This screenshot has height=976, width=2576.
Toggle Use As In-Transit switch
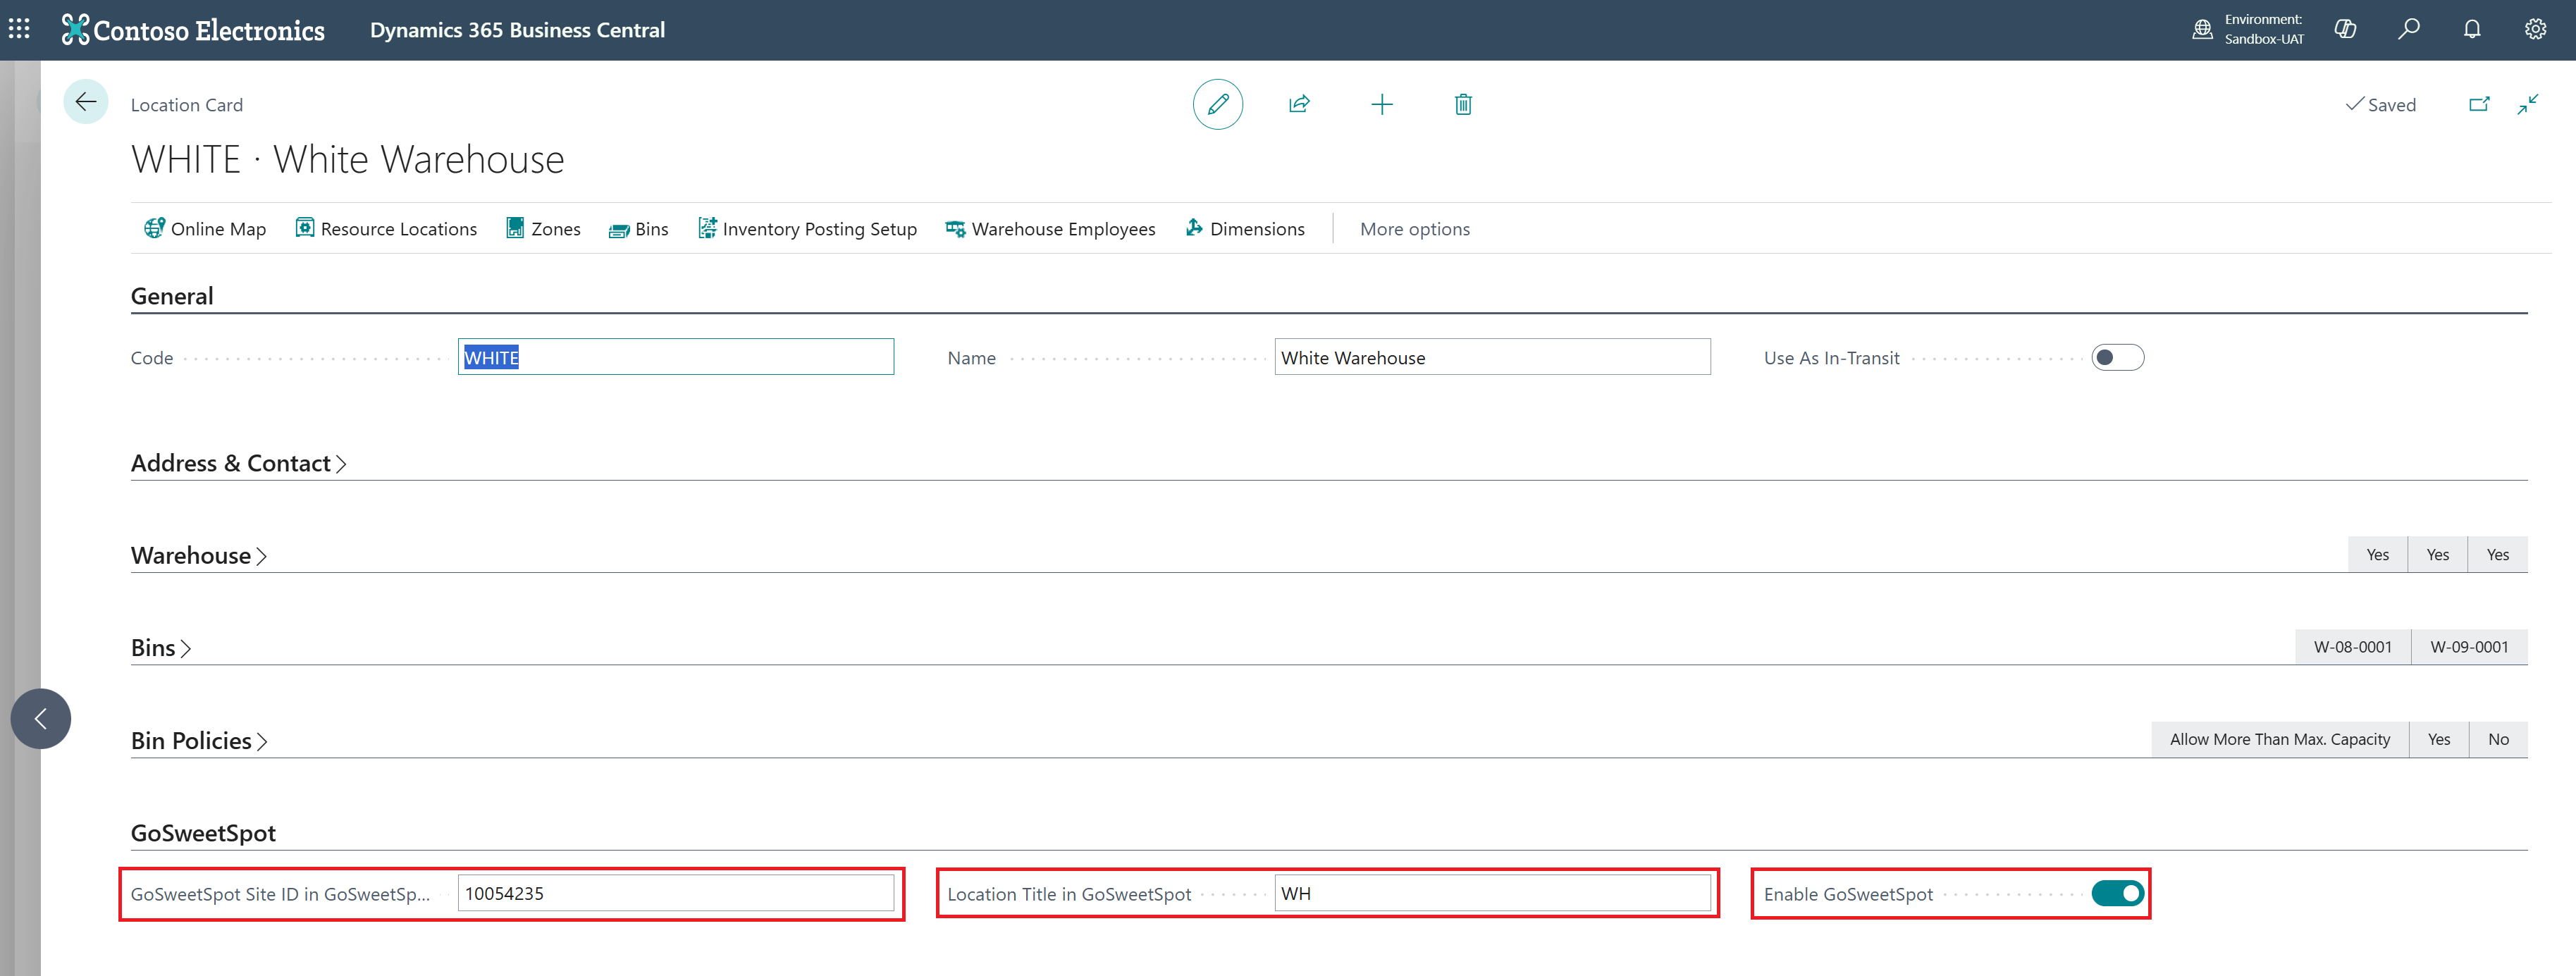[2117, 357]
